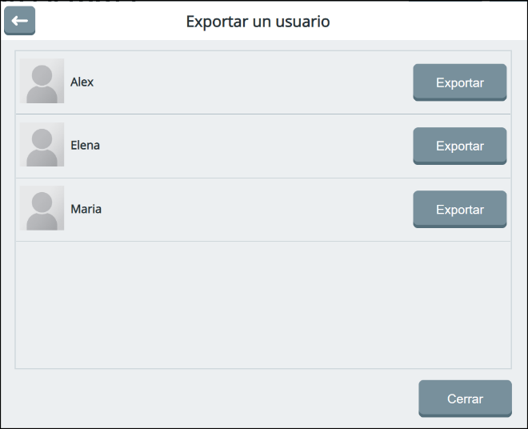Viewport: 528px width, 429px height.
Task: Click the 'Exportar un usuario' title
Action: tap(258, 21)
